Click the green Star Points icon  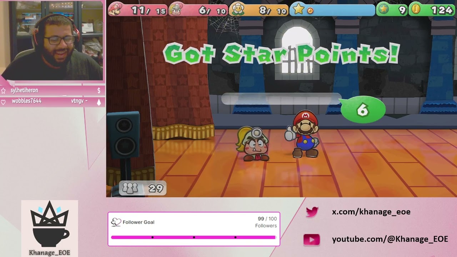coord(384,9)
